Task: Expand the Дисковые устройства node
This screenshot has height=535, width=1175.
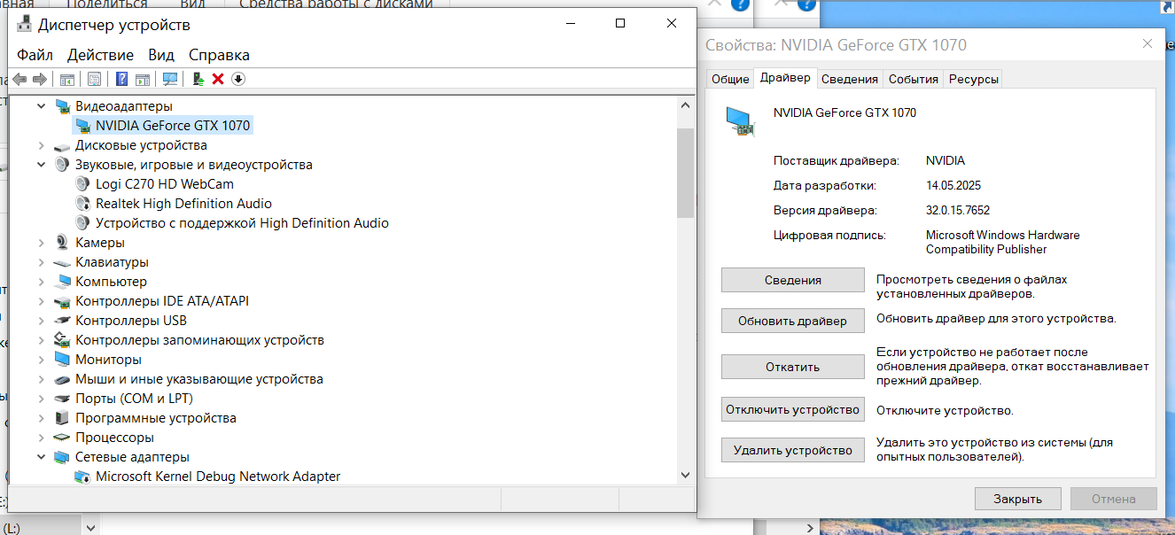Action: tap(42, 145)
